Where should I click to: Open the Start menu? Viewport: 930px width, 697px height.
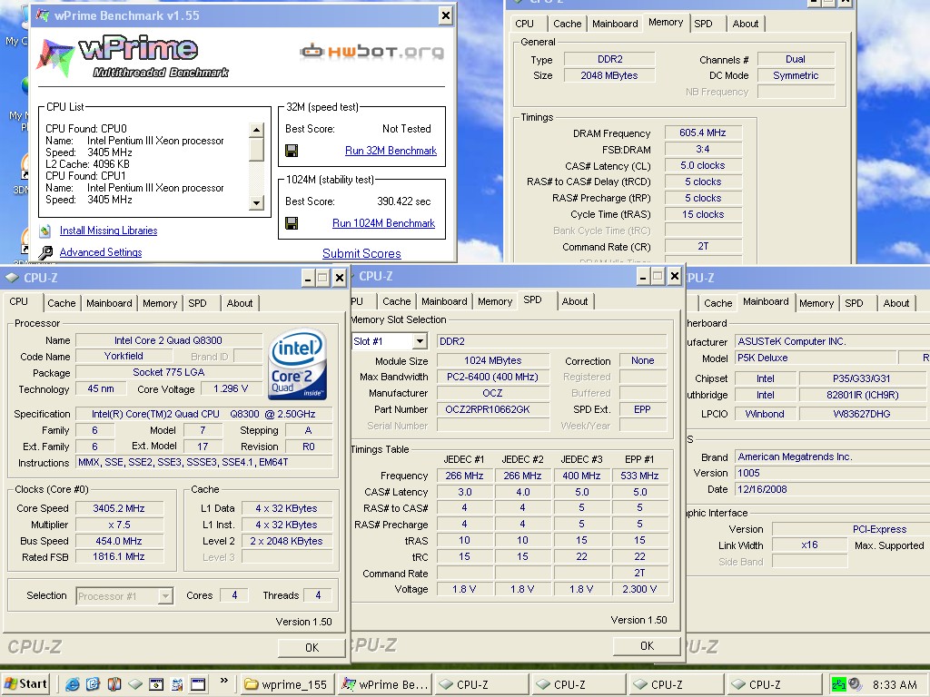[25, 684]
